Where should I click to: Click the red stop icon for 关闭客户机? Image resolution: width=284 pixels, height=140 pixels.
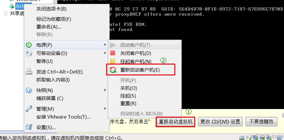[x=113, y=53]
